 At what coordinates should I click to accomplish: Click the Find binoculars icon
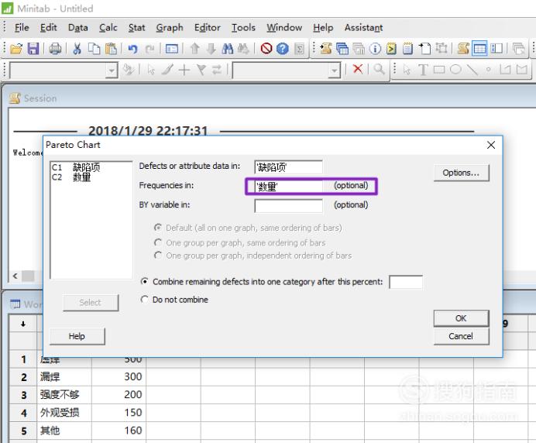click(x=227, y=49)
